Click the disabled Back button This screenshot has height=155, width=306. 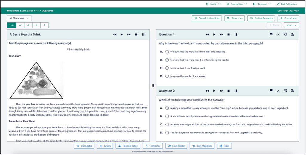(x=274, y=25)
